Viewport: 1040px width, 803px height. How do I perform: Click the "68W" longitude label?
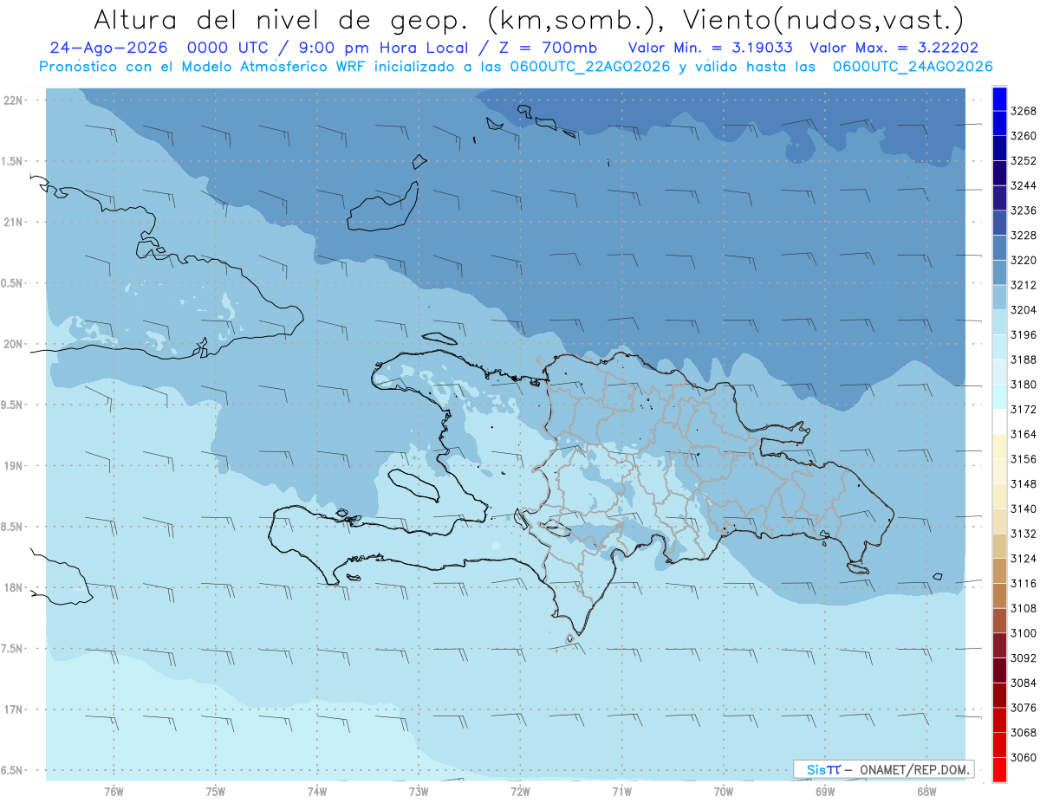pyautogui.click(x=926, y=792)
